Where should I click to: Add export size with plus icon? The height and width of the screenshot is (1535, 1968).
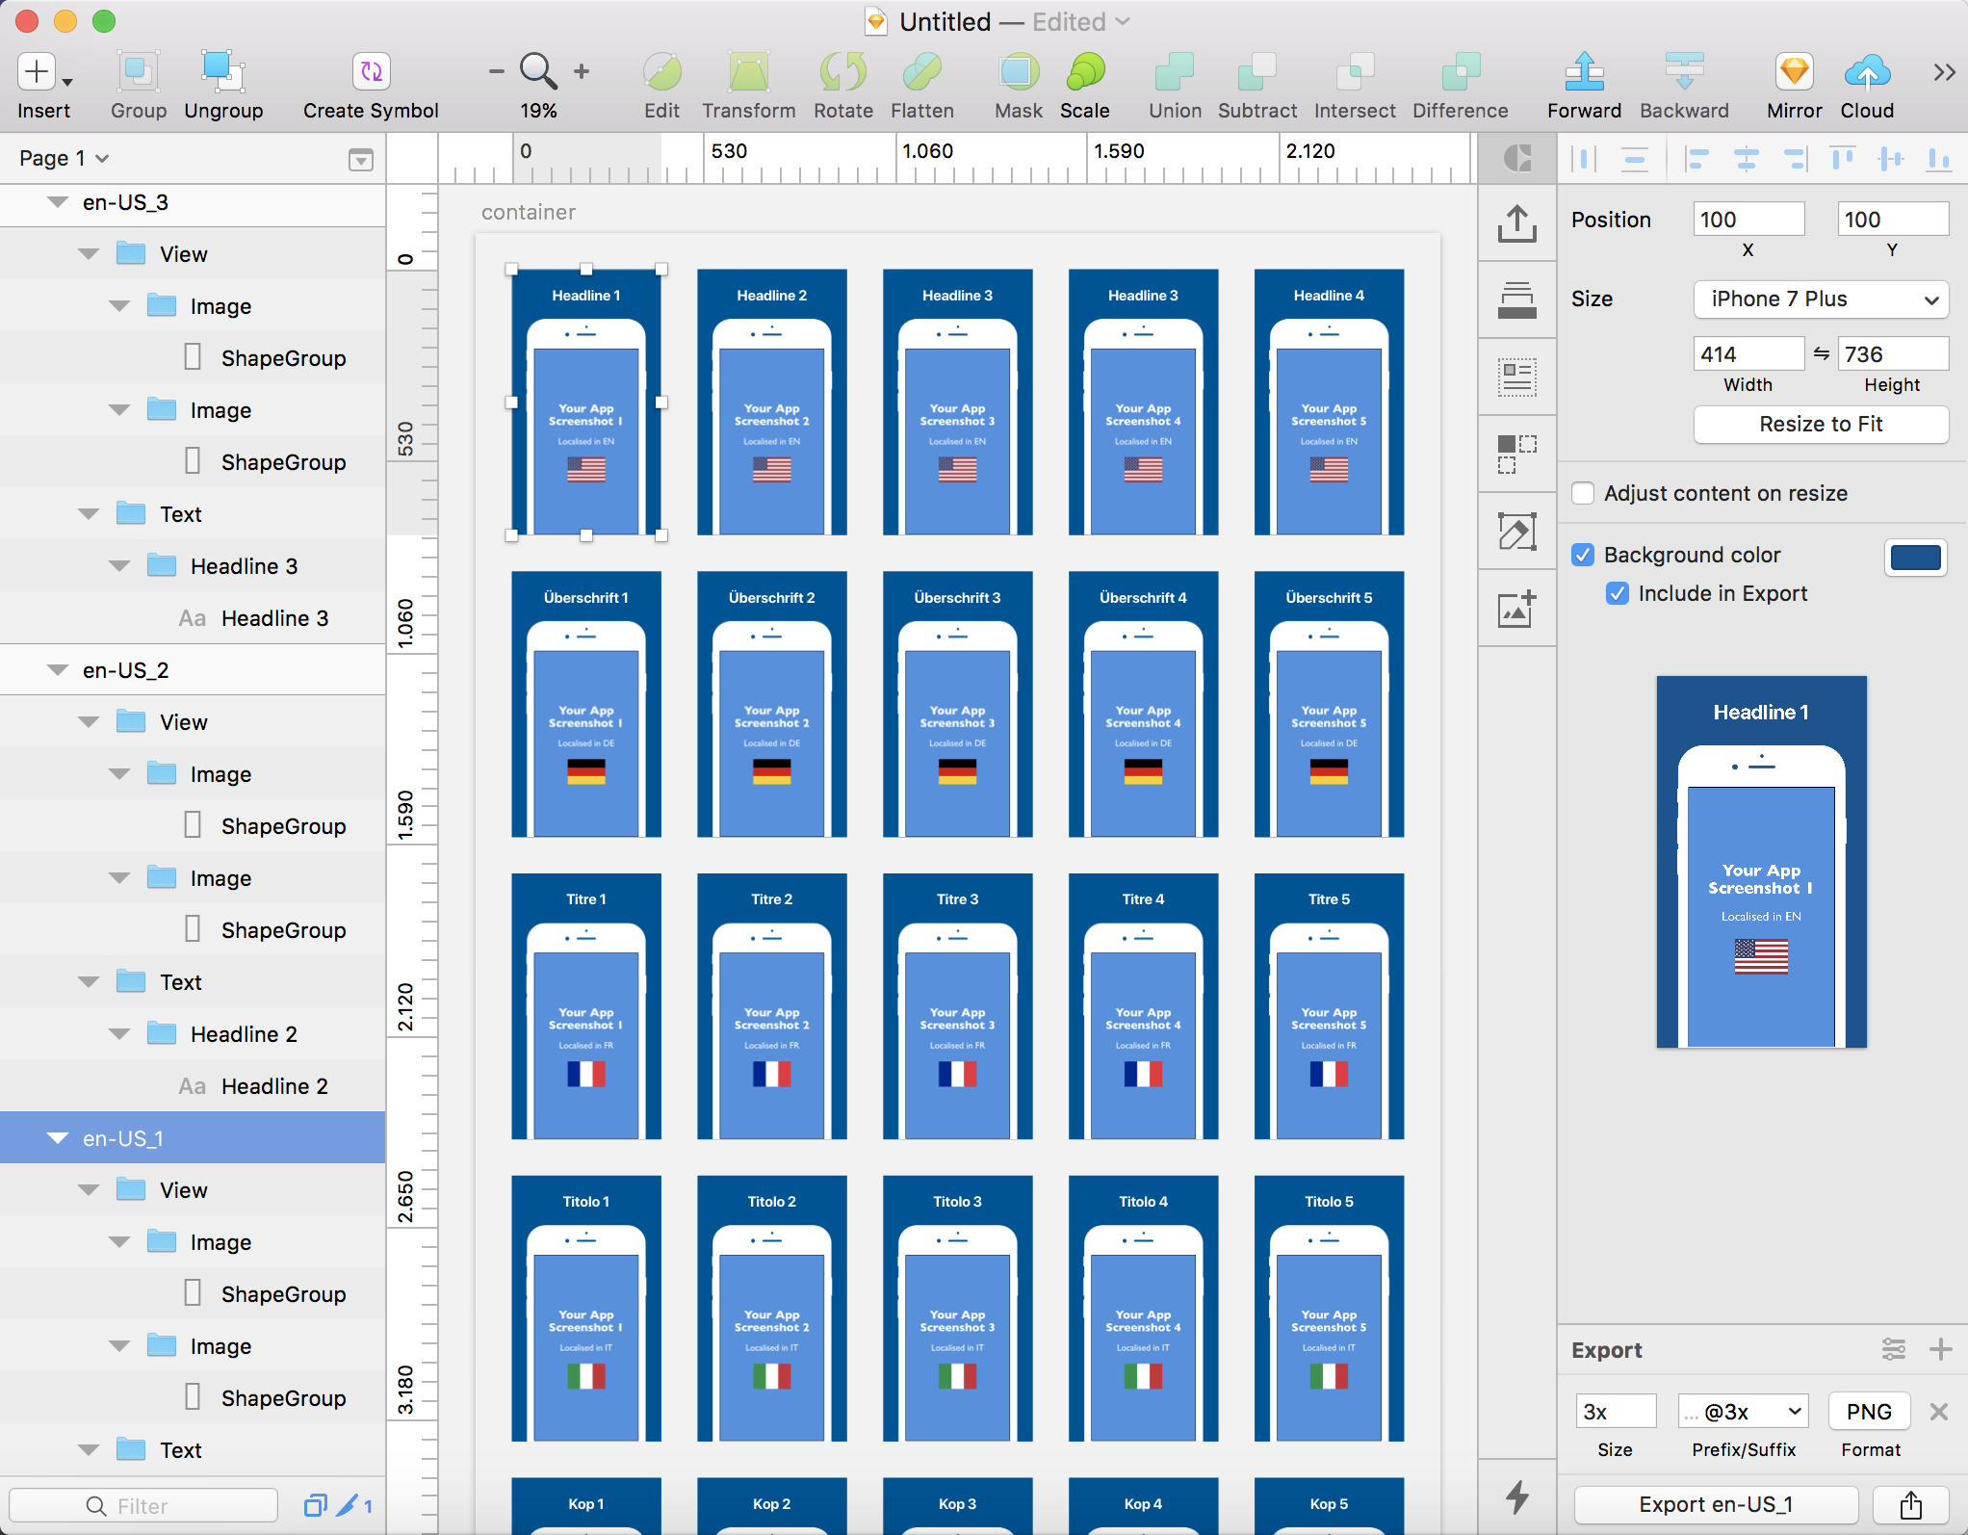point(1941,1349)
